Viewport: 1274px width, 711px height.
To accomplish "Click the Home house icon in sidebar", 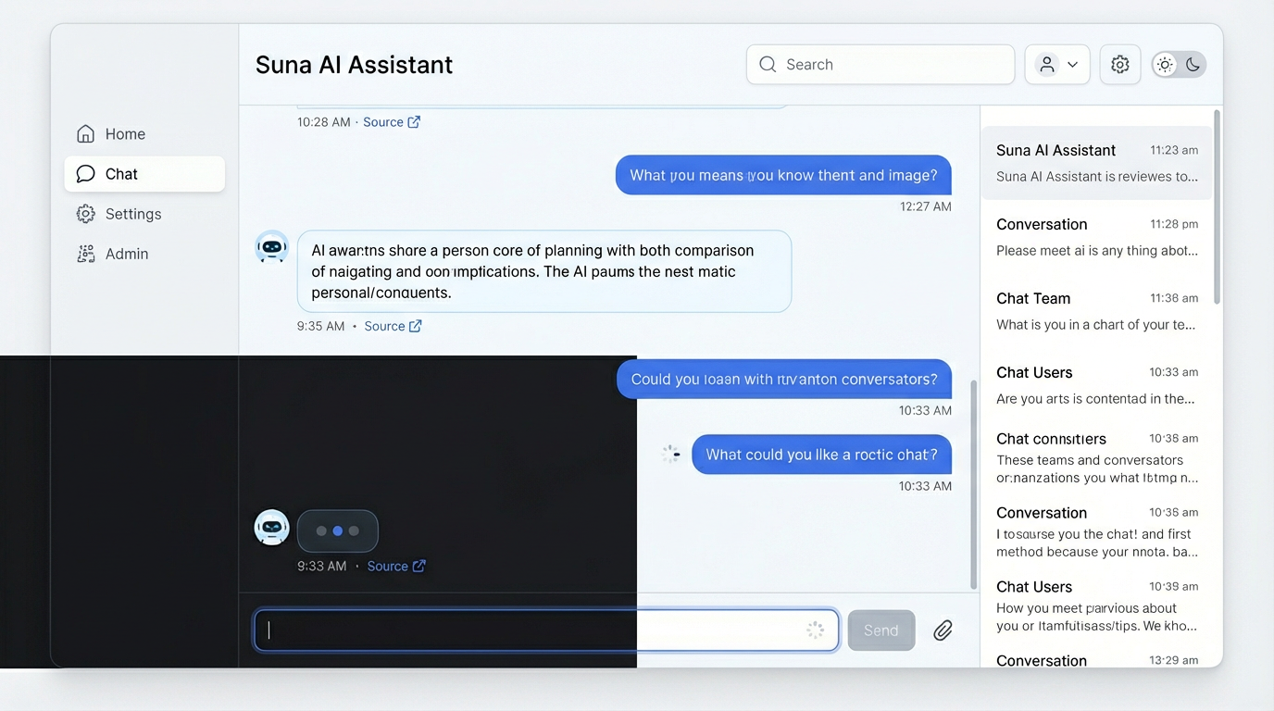I will tap(86, 134).
